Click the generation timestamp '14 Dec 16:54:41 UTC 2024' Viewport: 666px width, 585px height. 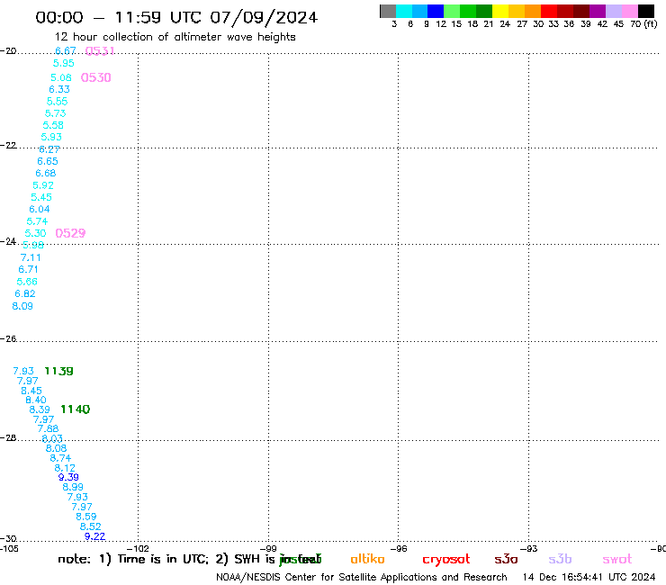click(x=589, y=577)
